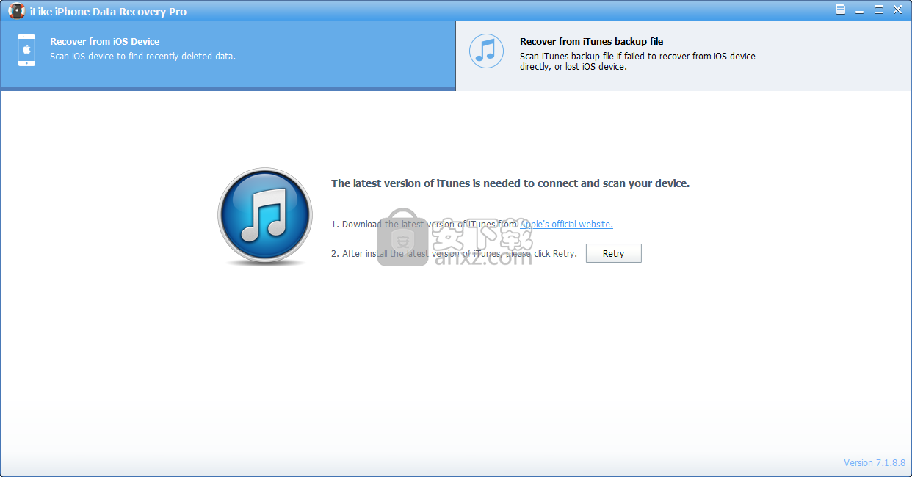The height and width of the screenshot is (477, 912).
Task: Click the large iTunes logo
Action: pyautogui.click(x=265, y=216)
